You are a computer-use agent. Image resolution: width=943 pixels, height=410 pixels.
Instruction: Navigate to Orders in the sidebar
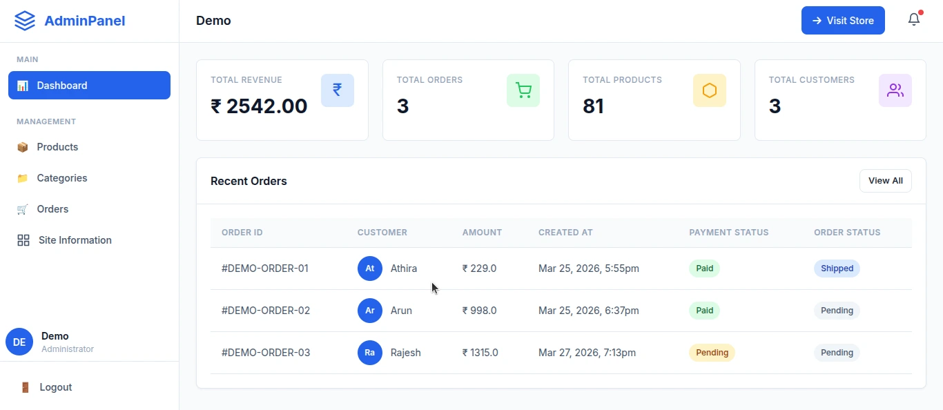tap(52, 209)
